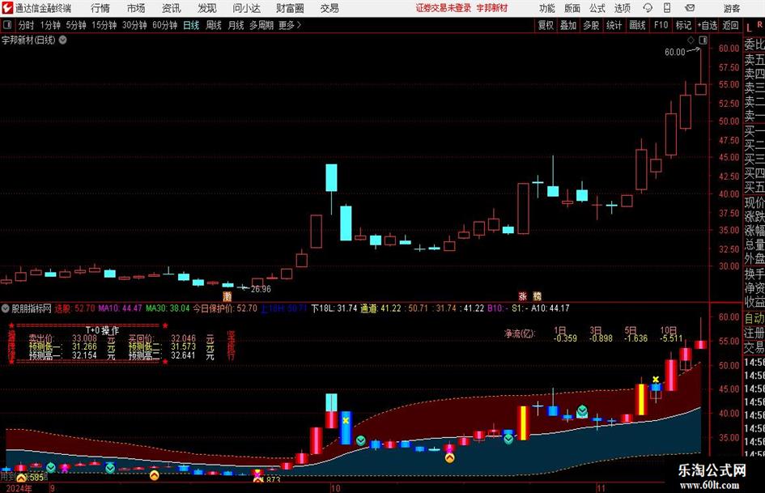765x493 pixels.
Task: Select the 日线 daily period tab
Action: 191,25
